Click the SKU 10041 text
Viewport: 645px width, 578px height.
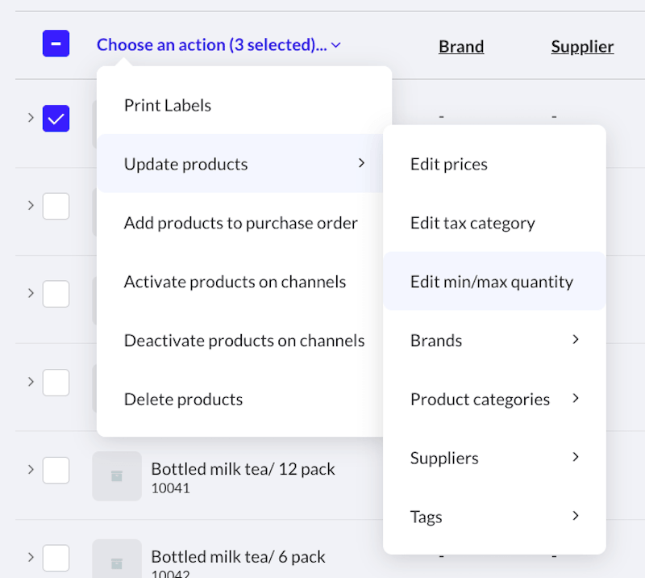pyautogui.click(x=170, y=488)
